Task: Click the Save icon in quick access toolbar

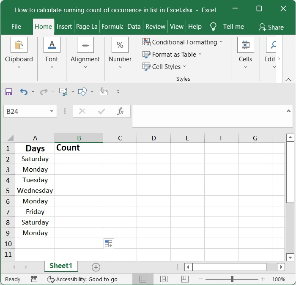Action: point(9,91)
